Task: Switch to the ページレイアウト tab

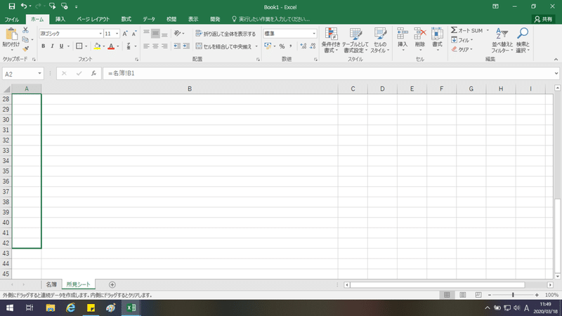Action: [93, 20]
